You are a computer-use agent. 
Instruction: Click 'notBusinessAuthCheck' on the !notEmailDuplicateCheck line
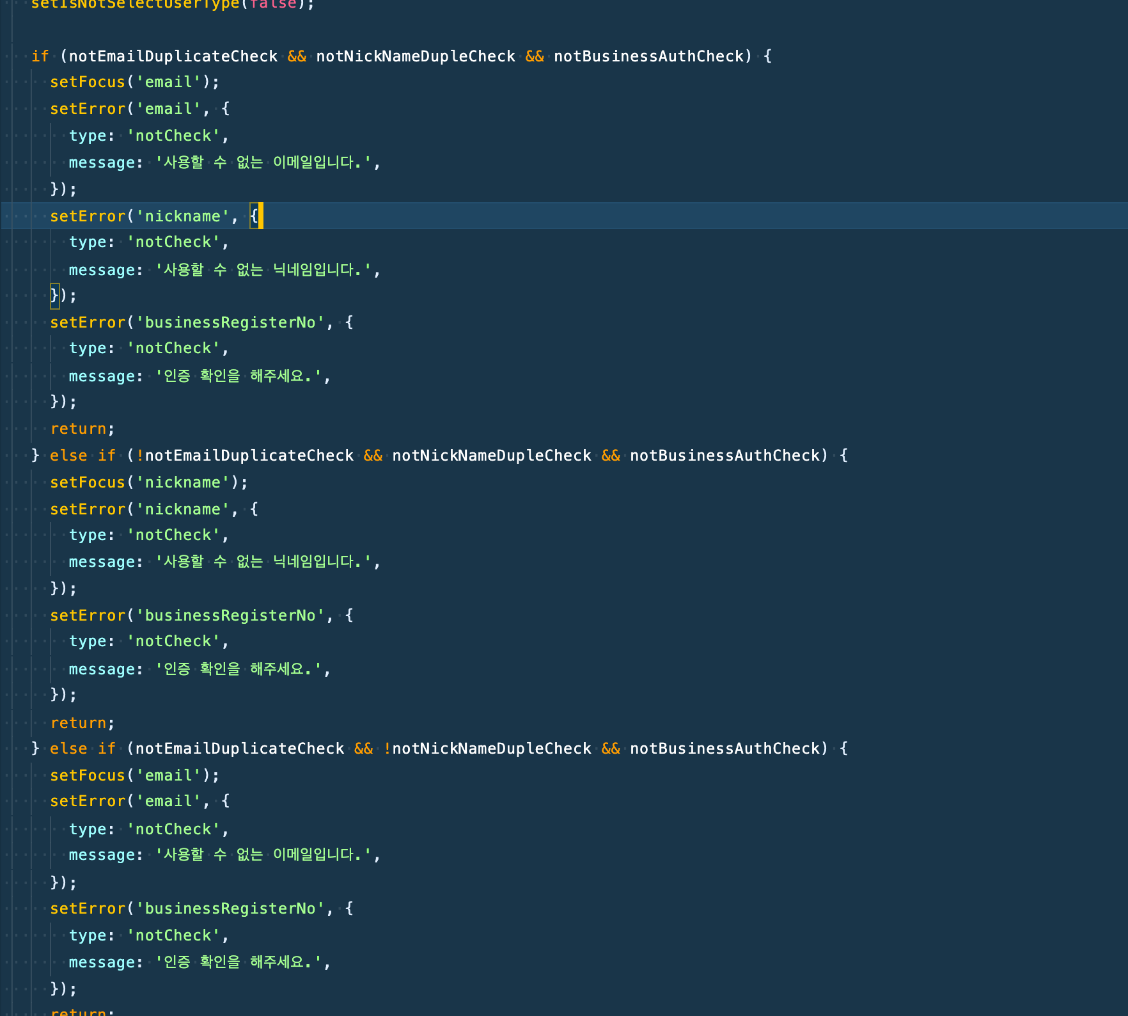tap(725, 456)
